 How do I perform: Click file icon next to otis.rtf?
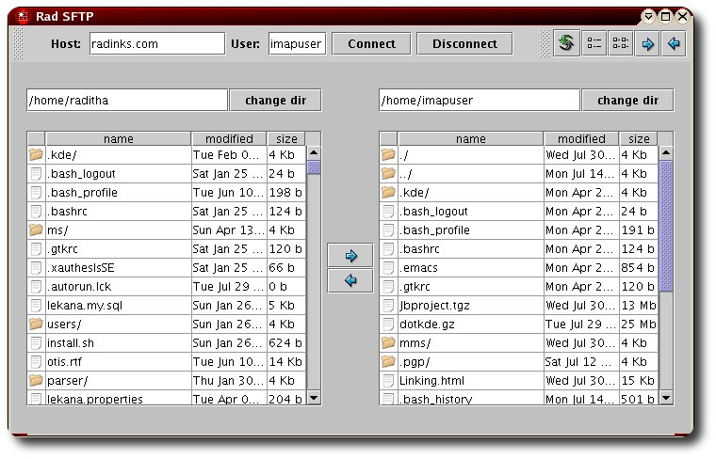point(36,361)
